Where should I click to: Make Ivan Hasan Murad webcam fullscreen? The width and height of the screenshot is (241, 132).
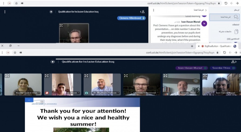[205, 76]
